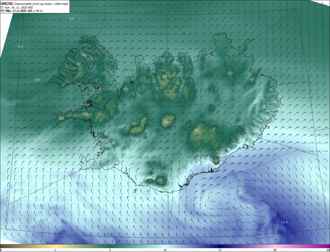
Task: Click the 3.7 value on the map
Action: (x=79, y=64)
